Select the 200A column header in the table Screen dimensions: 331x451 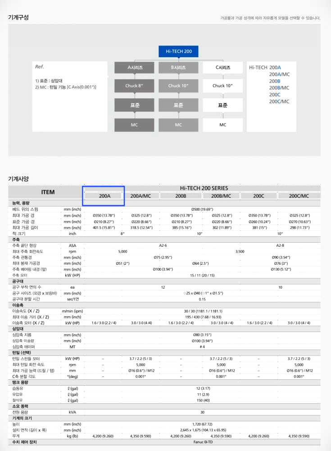(x=104, y=196)
